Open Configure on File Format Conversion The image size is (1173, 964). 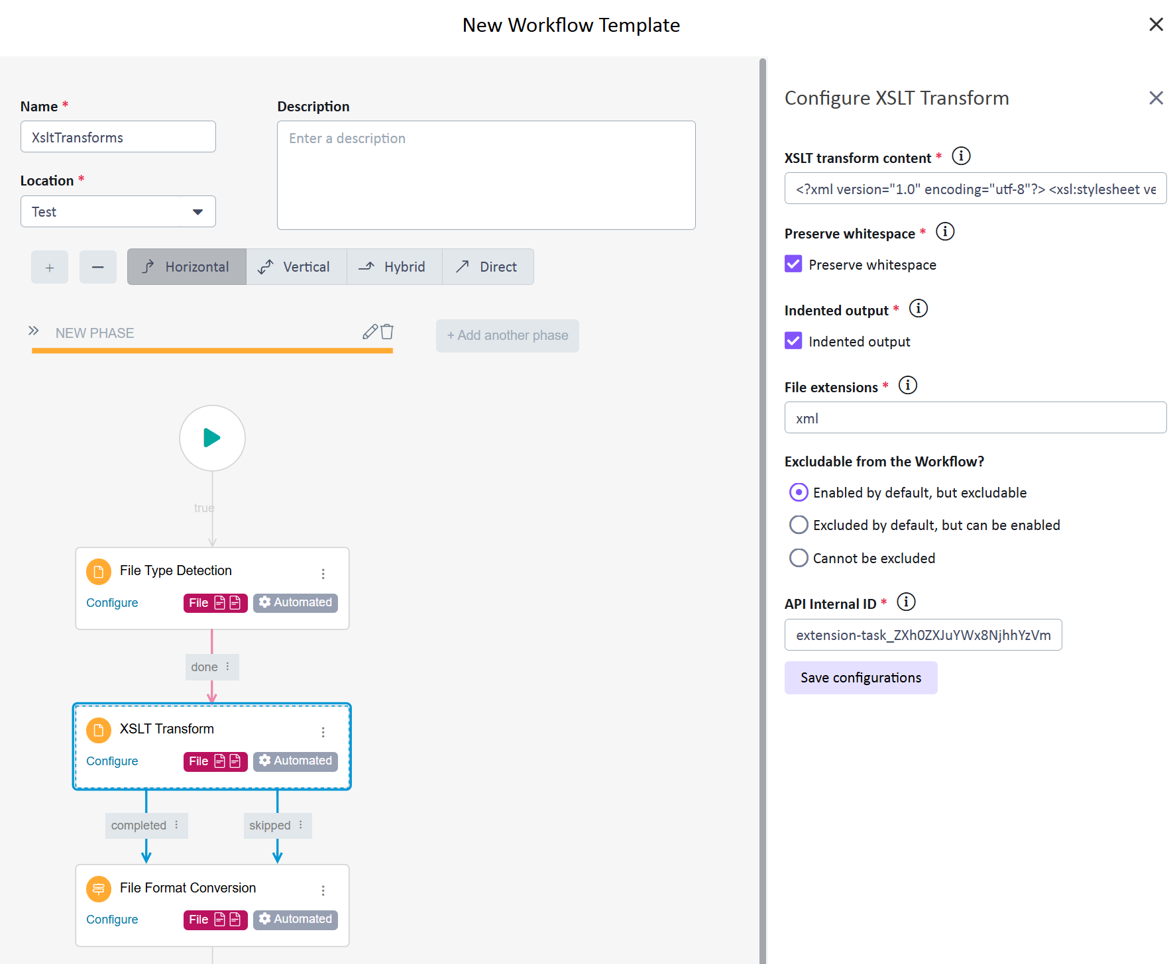[x=111, y=920]
